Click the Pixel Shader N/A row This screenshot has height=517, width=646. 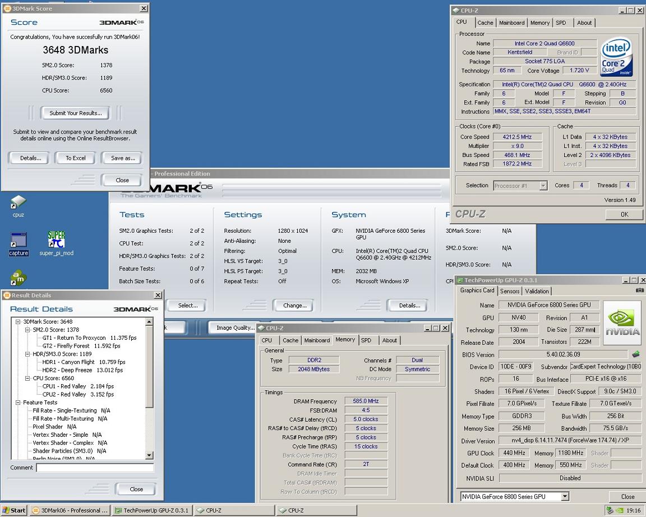(54, 427)
